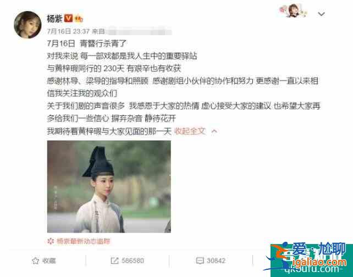The height and width of the screenshot is (277, 353).
Task: Click the orange V verified badge
Action: click(68, 19)
